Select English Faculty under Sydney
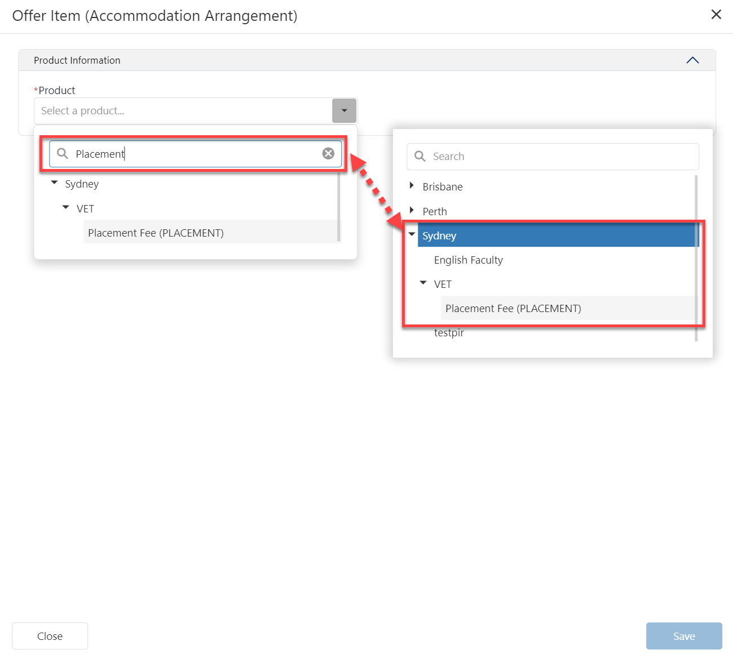The height and width of the screenshot is (663, 733). (x=468, y=260)
